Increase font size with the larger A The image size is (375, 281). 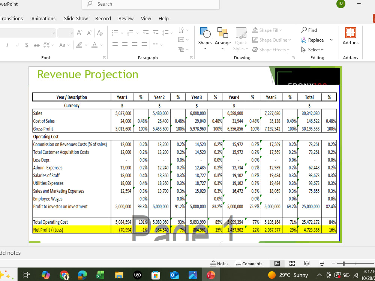tap(79, 33)
